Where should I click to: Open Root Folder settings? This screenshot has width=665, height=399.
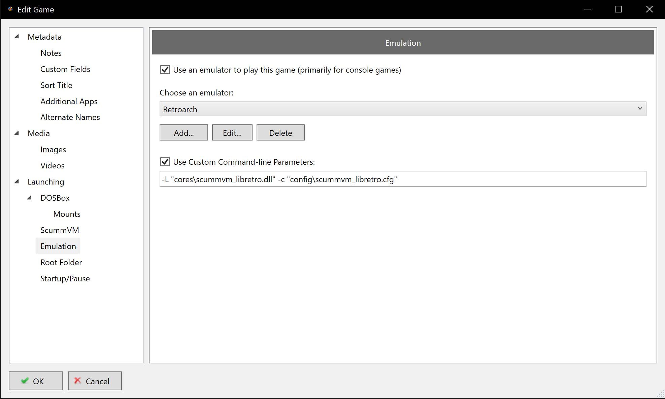coord(61,263)
